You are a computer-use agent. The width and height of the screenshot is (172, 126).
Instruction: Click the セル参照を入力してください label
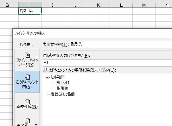tap(67, 56)
